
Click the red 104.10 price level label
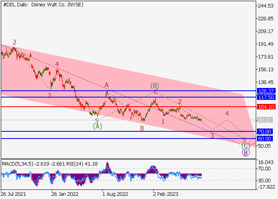pyautogui.click(x=266, y=107)
